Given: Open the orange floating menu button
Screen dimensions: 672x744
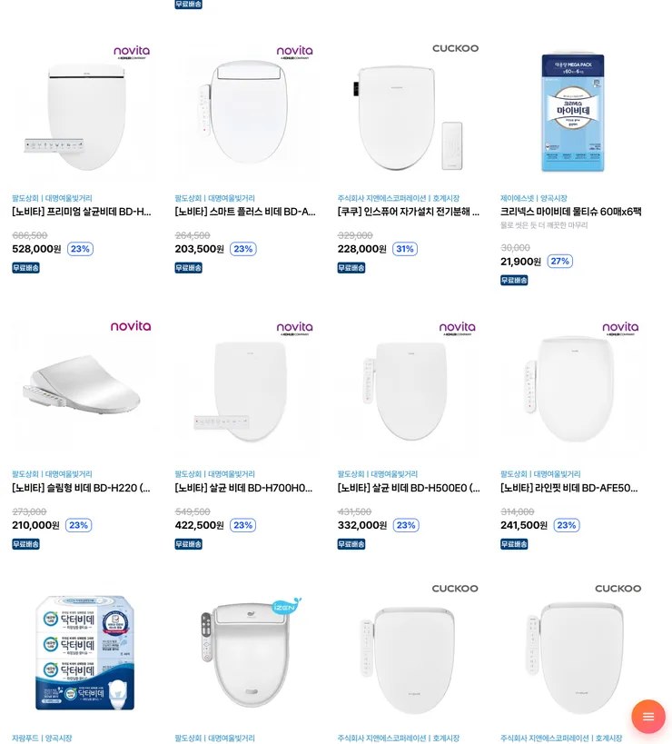Looking at the screenshot, I should [647, 716].
